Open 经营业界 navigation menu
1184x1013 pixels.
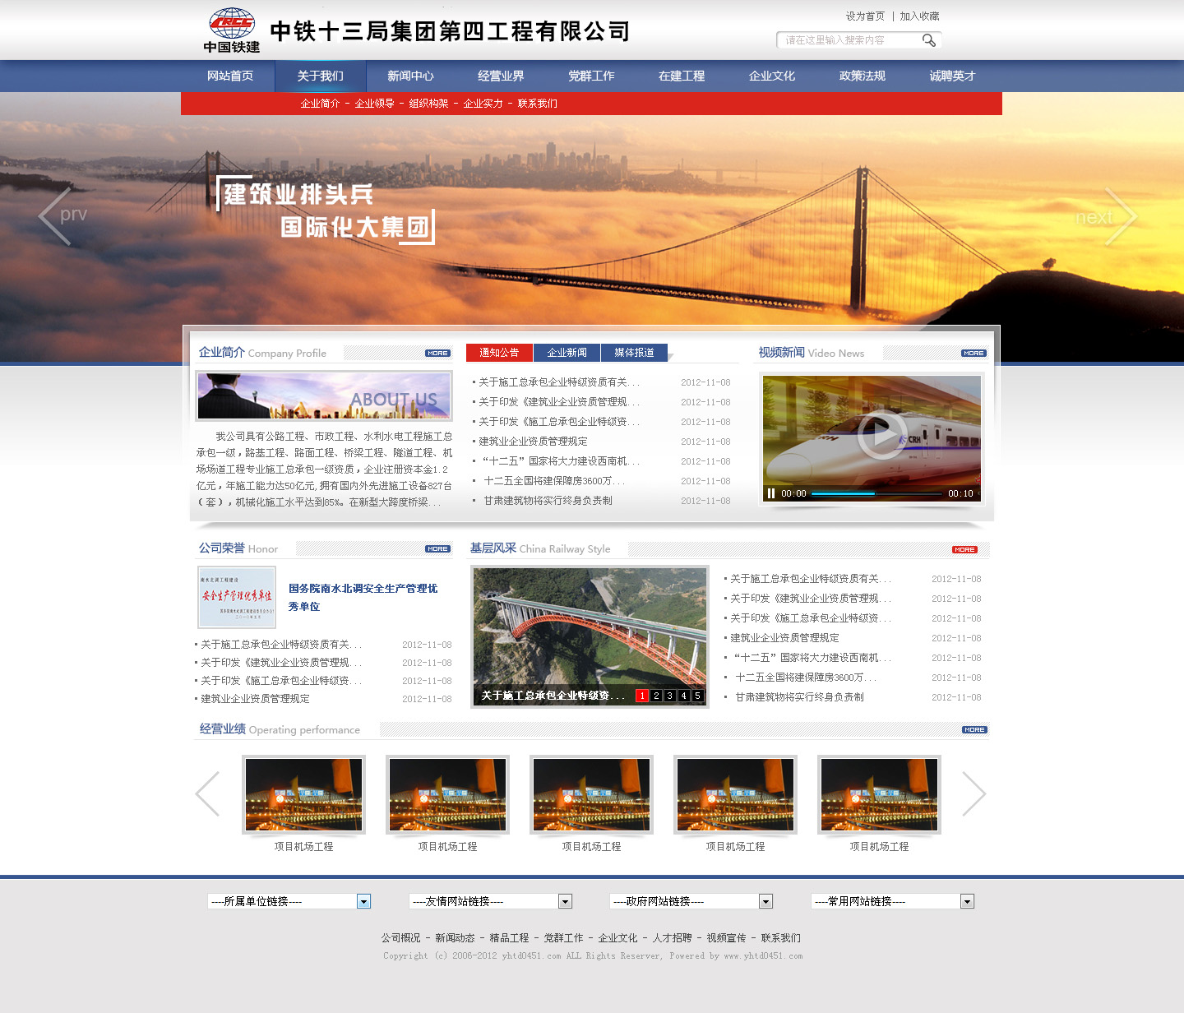(502, 76)
